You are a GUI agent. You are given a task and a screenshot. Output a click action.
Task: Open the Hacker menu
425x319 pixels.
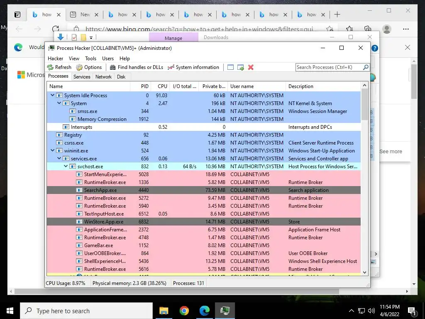point(55,59)
